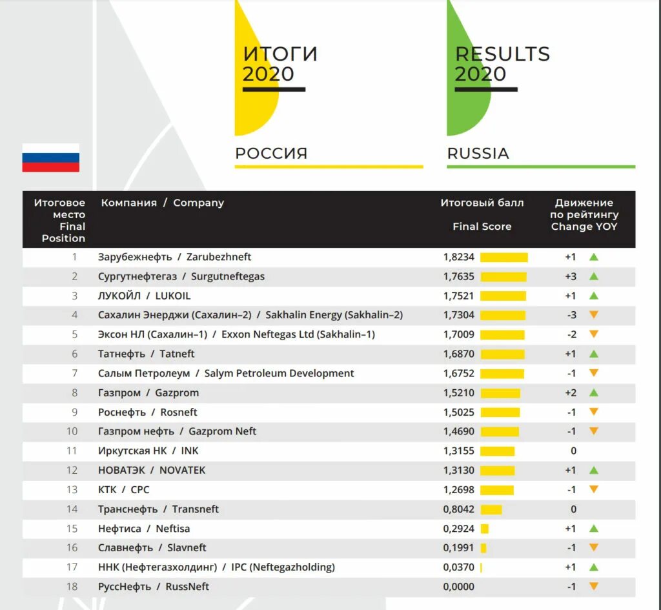Screen dimensions: 661x610
Task: Click position number 18
Action: 72,586
